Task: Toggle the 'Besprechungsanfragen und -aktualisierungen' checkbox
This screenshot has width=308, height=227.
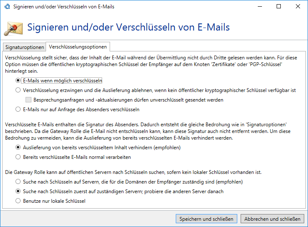Action: coord(28,100)
